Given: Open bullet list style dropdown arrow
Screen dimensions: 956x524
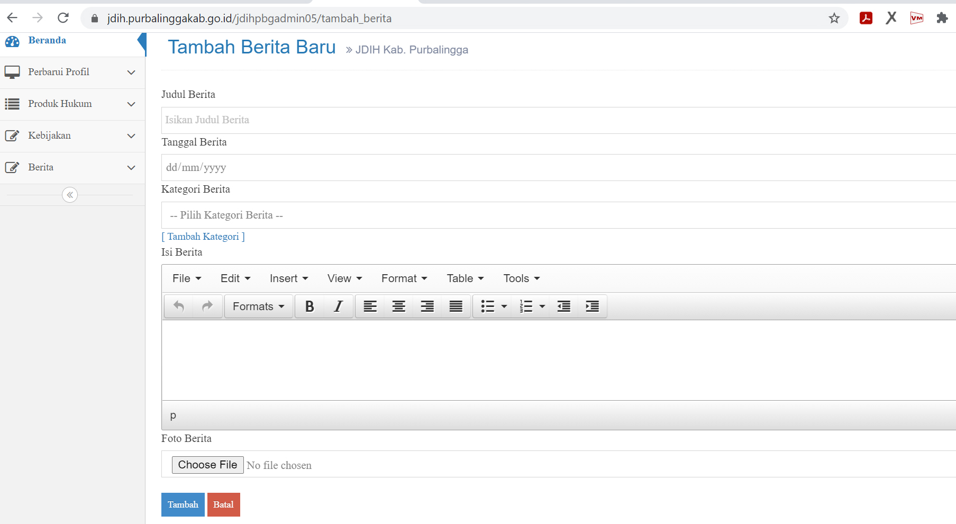Looking at the screenshot, I should (504, 306).
